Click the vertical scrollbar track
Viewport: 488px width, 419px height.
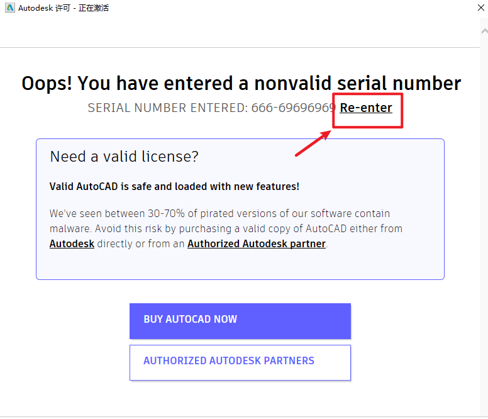pos(484,220)
